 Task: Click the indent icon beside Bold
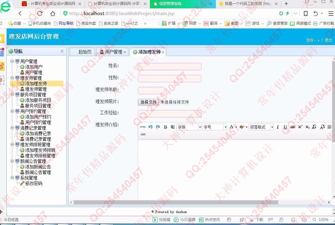coord(173,127)
